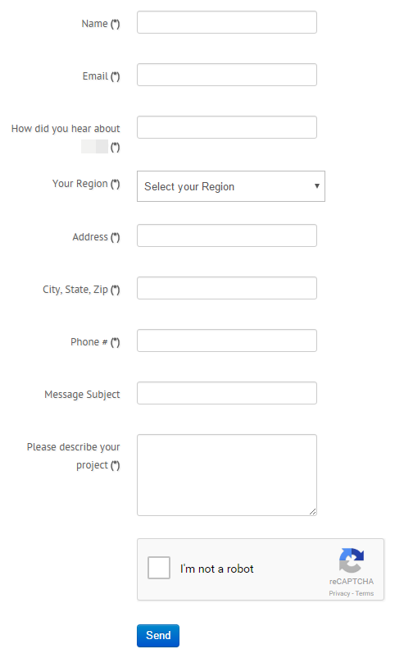Viewport: 404px width, 658px height.
Task: Click the Message Subject label
Action: point(82,395)
